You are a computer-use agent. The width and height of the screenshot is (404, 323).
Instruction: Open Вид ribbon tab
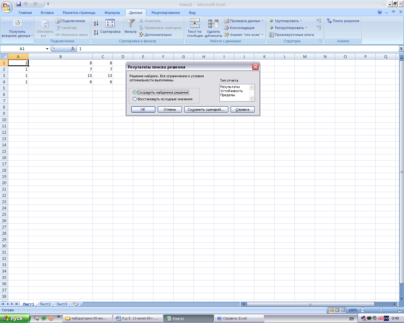pyautogui.click(x=192, y=13)
